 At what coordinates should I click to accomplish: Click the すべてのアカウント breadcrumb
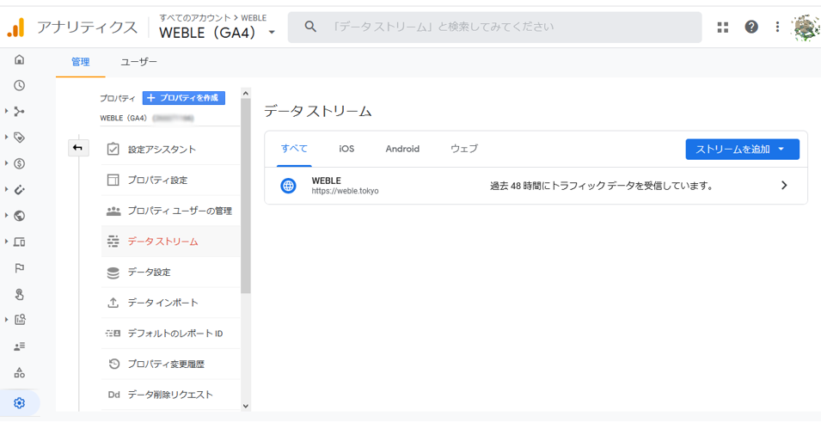[x=195, y=18]
